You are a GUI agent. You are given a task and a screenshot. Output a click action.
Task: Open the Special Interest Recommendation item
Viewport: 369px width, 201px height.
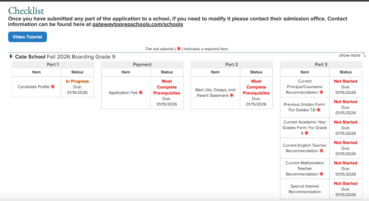(x=305, y=189)
